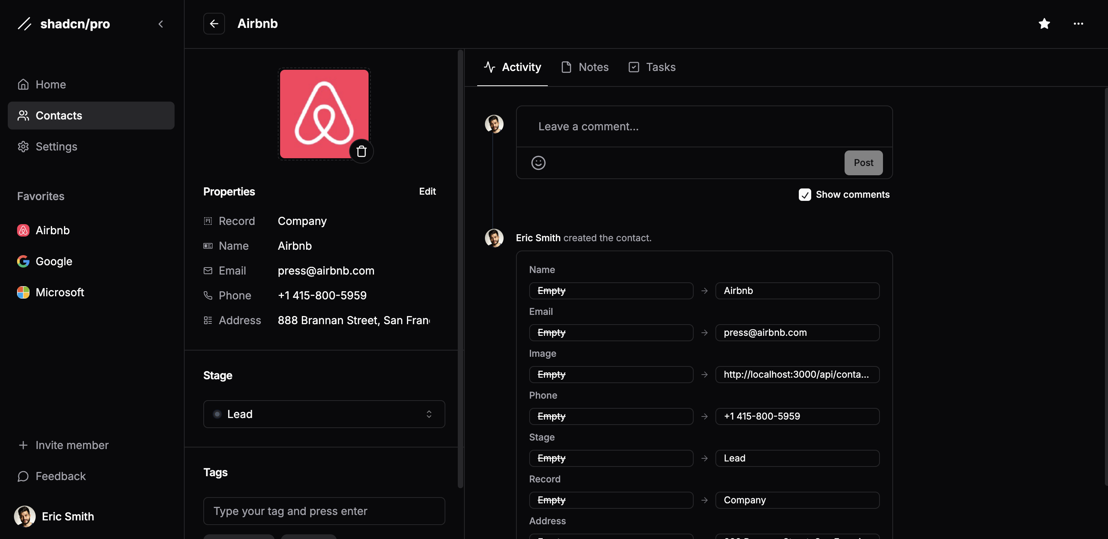Viewport: 1108px width, 539px height.
Task: Click the Phone handset icon
Action: click(x=208, y=296)
